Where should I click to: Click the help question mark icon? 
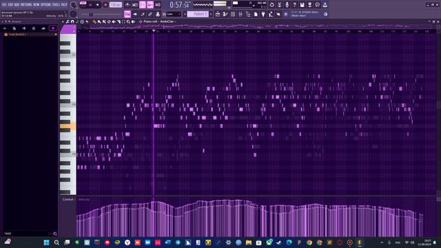click(294, 5)
